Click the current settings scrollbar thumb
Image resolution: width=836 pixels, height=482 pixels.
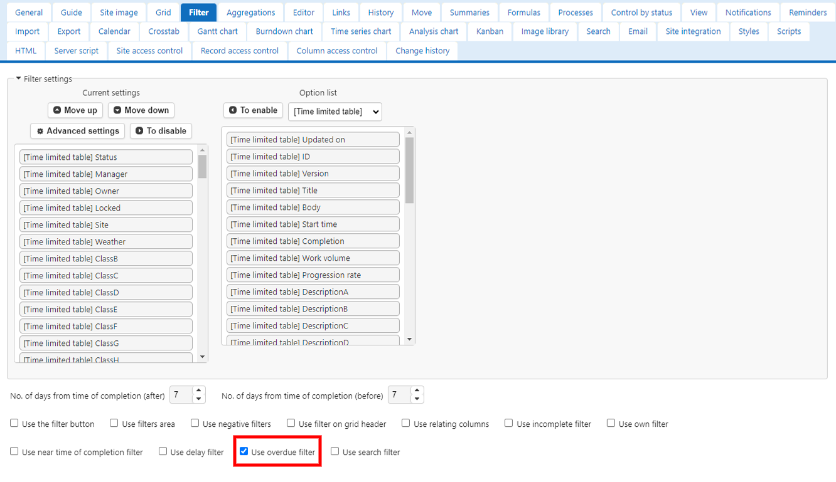(202, 167)
